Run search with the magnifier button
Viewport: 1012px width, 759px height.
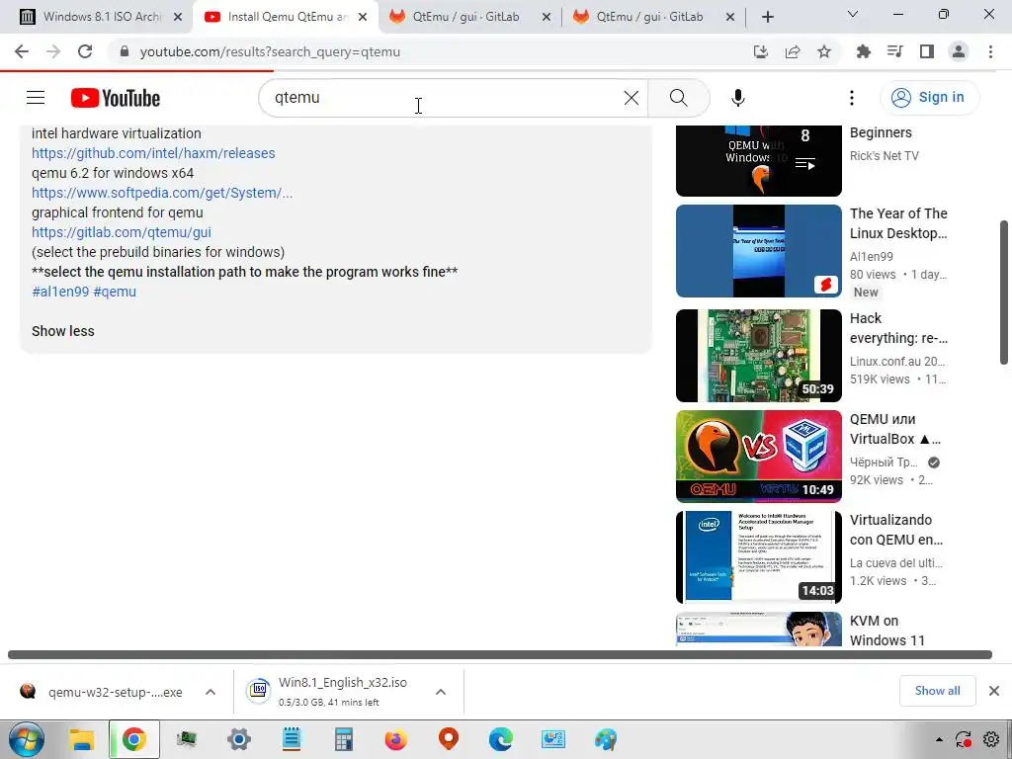[678, 98]
